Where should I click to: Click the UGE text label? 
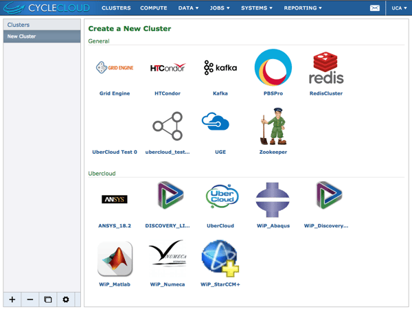[x=220, y=152]
